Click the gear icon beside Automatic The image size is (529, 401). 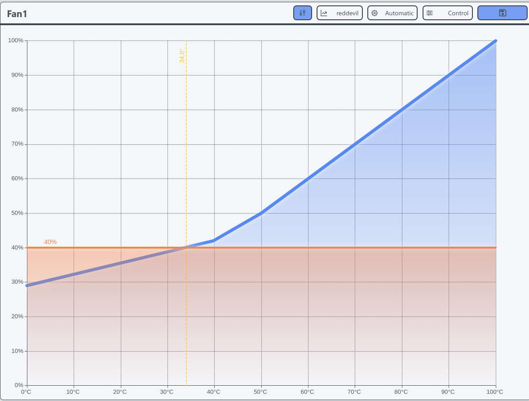tap(375, 13)
